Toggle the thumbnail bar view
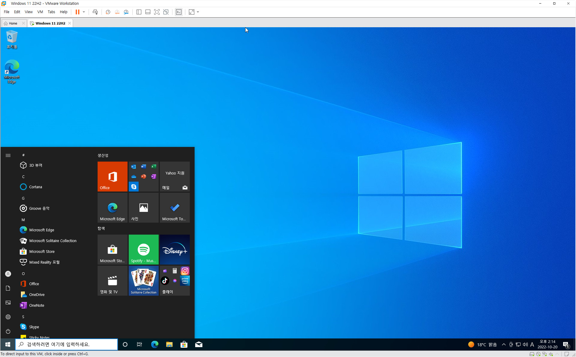 pyautogui.click(x=148, y=12)
